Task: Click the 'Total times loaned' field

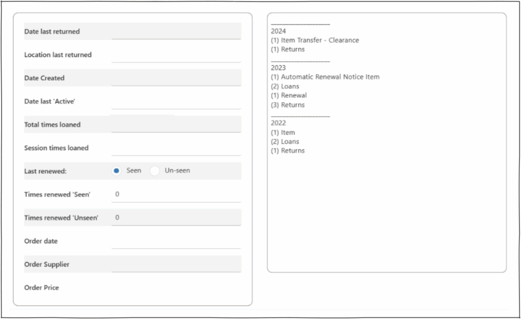Action: point(176,124)
